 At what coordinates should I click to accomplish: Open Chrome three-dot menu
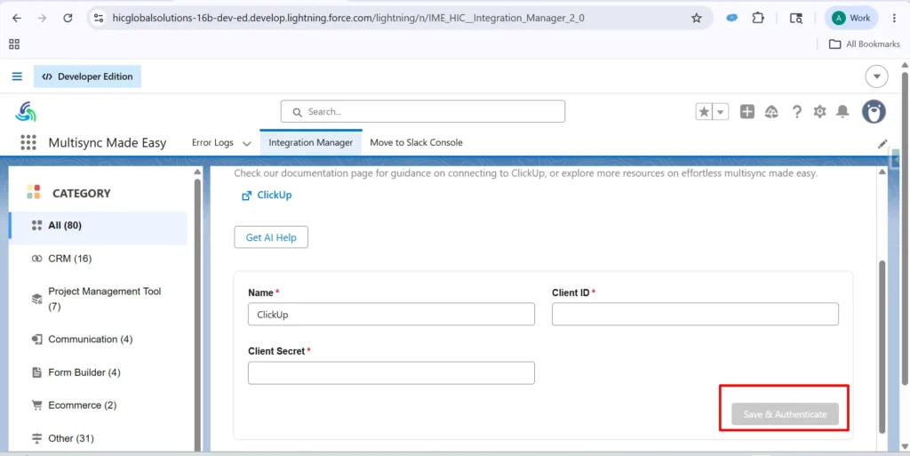896,18
